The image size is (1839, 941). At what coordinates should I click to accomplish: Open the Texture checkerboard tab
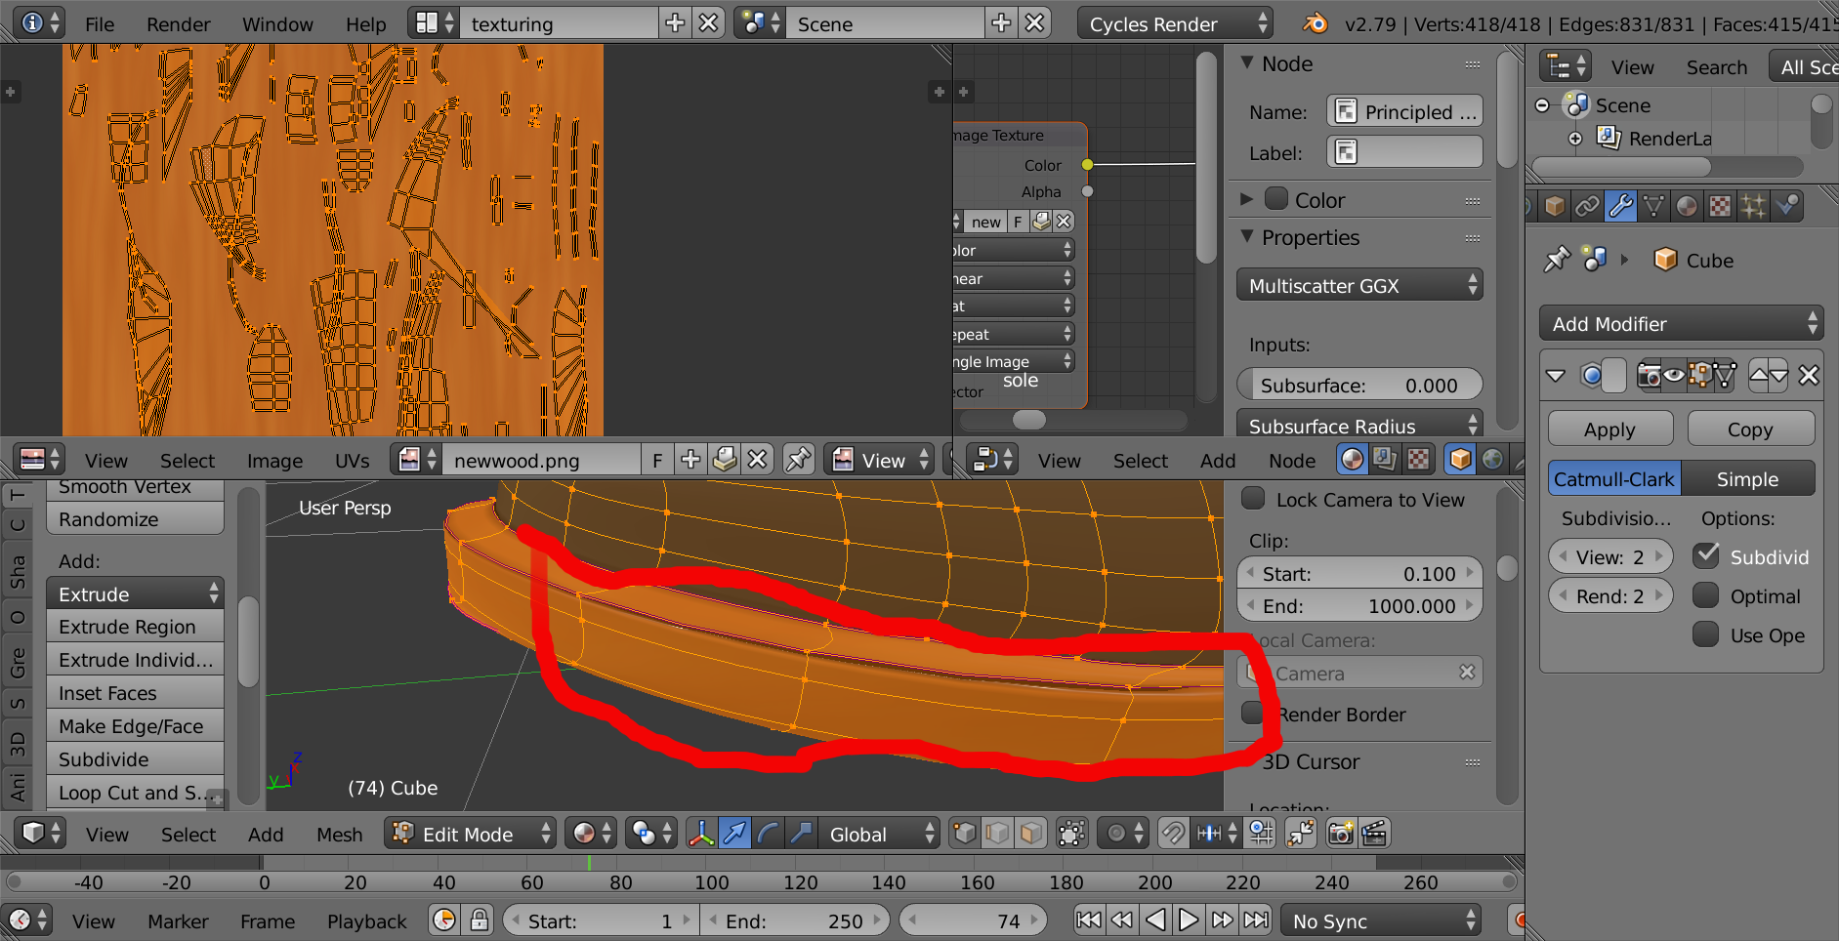point(1720,206)
